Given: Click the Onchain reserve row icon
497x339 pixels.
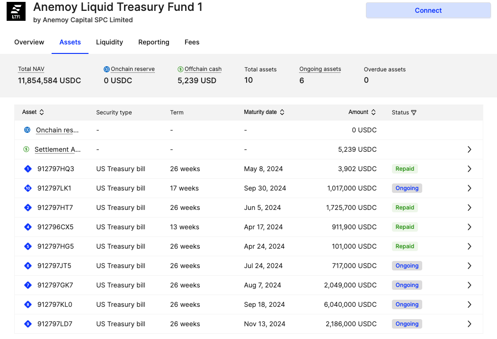Looking at the screenshot, I should tap(27, 130).
